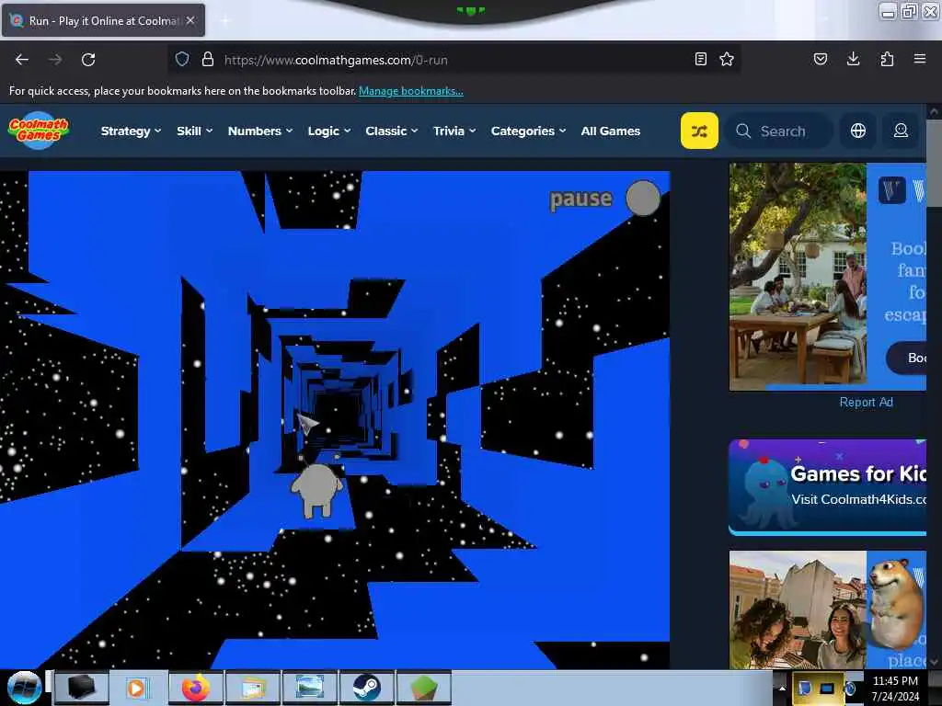Go back with the browser back arrow

click(x=22, y=60)
